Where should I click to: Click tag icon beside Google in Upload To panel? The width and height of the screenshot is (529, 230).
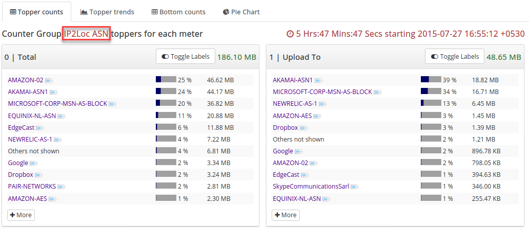(298, 152)
